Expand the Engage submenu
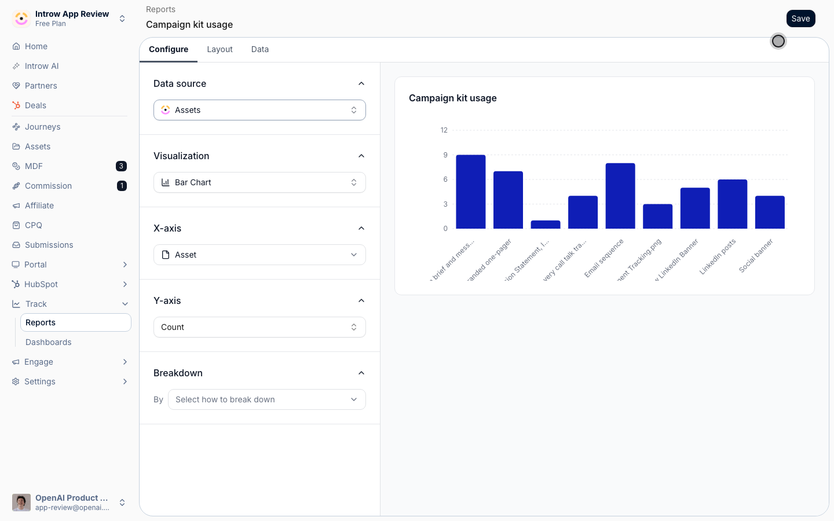This screenshot has height=521, width=834. [x=125, y=362]
